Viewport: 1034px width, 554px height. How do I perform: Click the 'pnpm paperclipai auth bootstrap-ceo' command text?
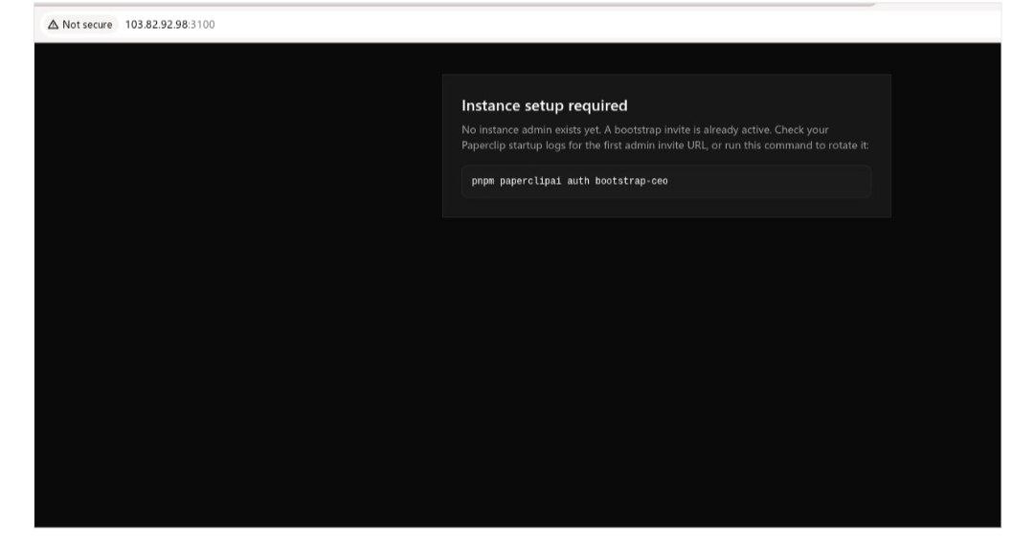coord(570,181)
